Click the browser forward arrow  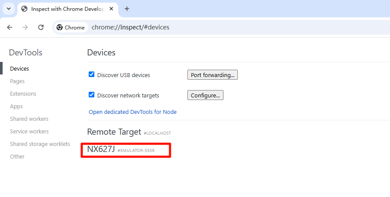coord(25,27)
